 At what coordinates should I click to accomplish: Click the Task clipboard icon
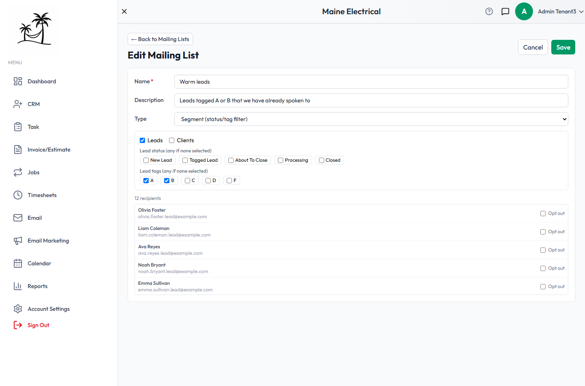coord(18,127)
